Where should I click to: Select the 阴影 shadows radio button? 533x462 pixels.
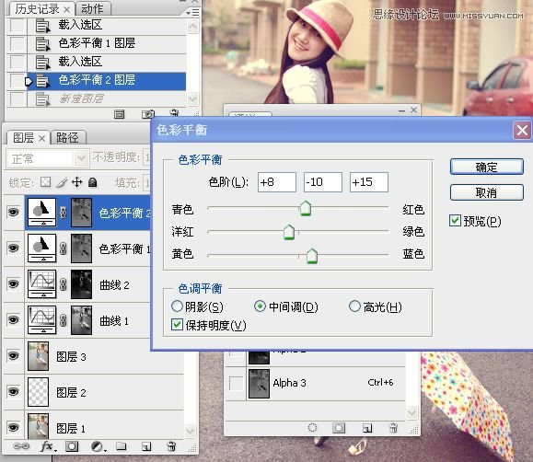coord(177,306)
